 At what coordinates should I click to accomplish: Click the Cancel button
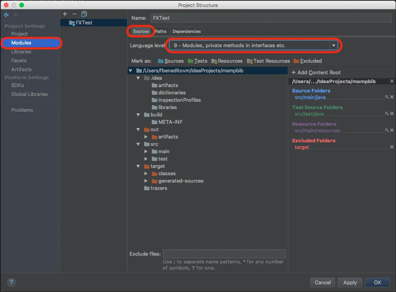point(323,282)
